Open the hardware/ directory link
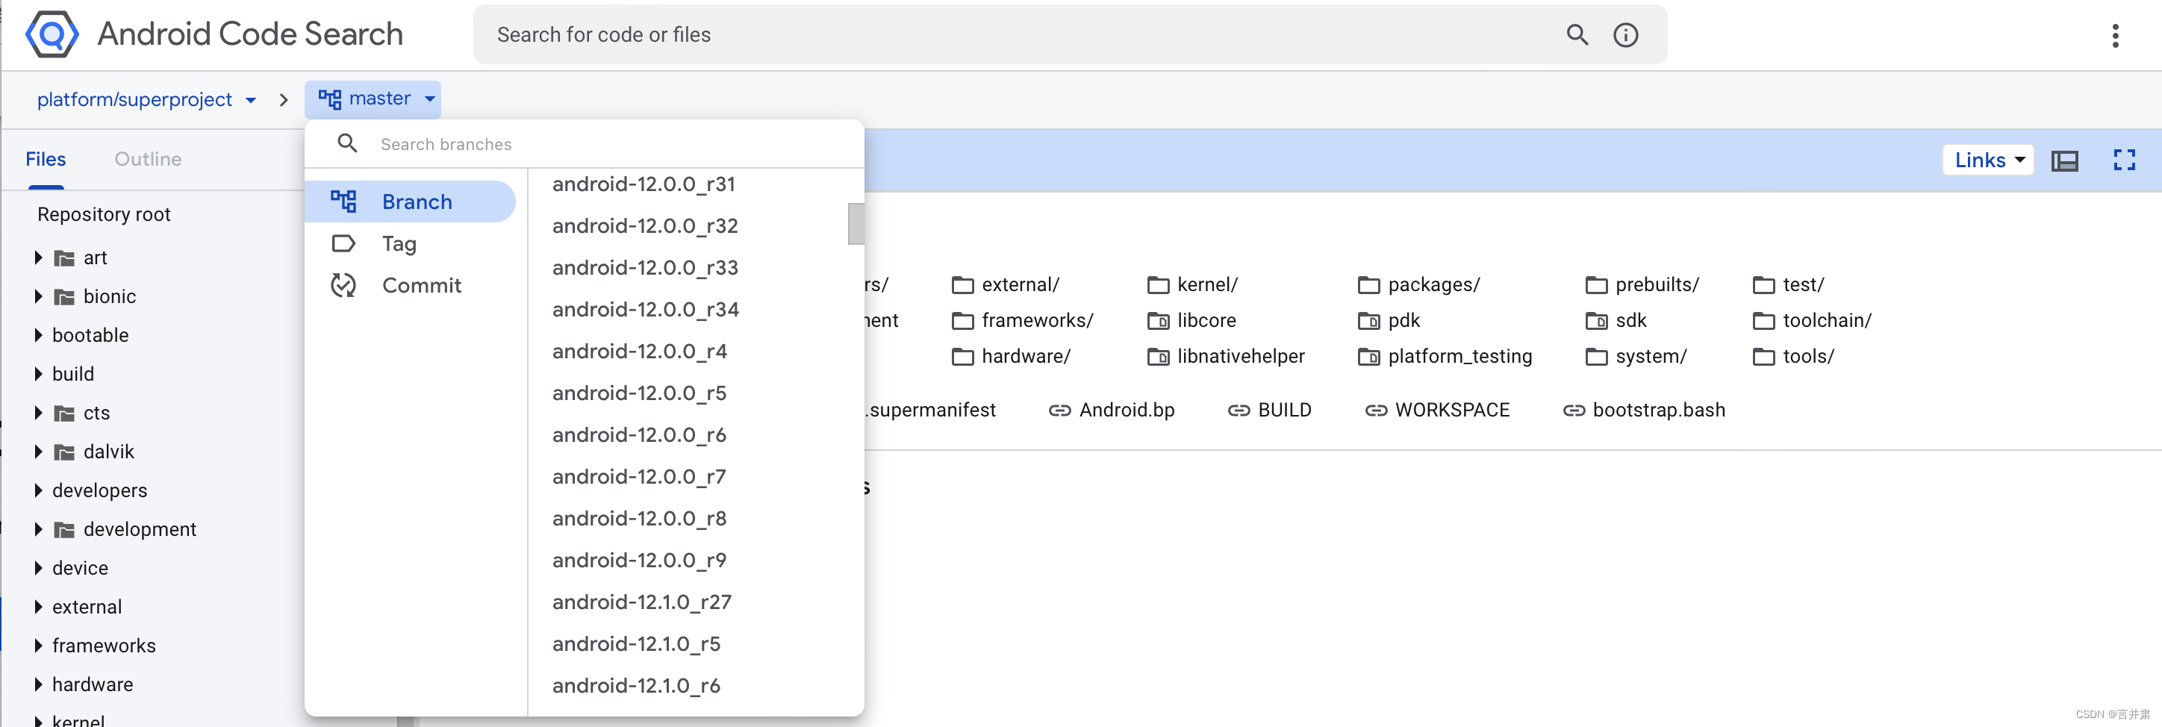The width and height of the screenshot is (2162, 727). point(1026,357)
